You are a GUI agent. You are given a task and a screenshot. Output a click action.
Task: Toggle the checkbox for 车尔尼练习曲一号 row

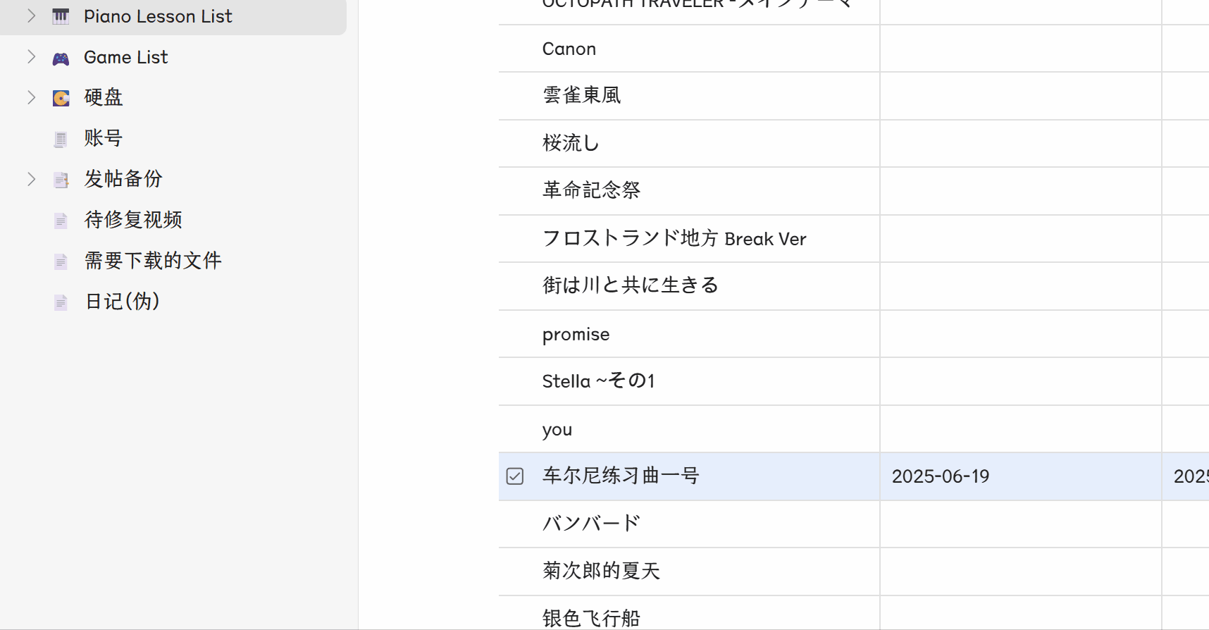coord(515,476)
